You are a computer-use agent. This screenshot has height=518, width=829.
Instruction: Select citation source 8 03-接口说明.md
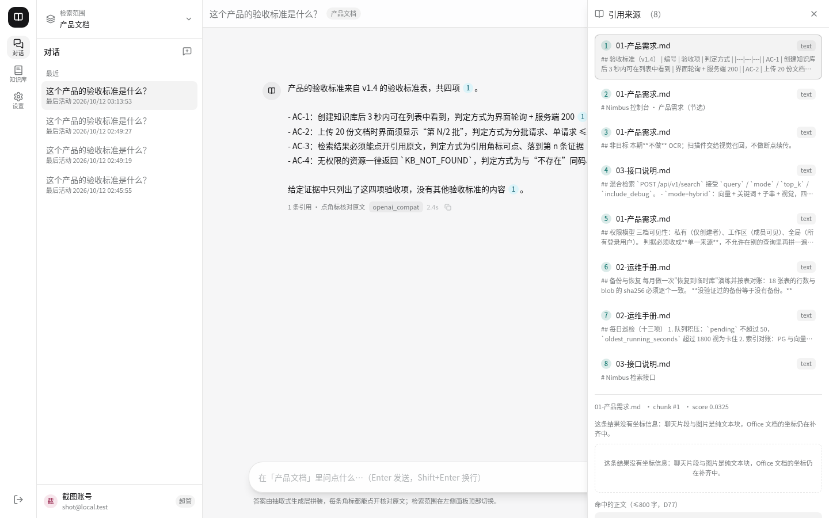708,370
